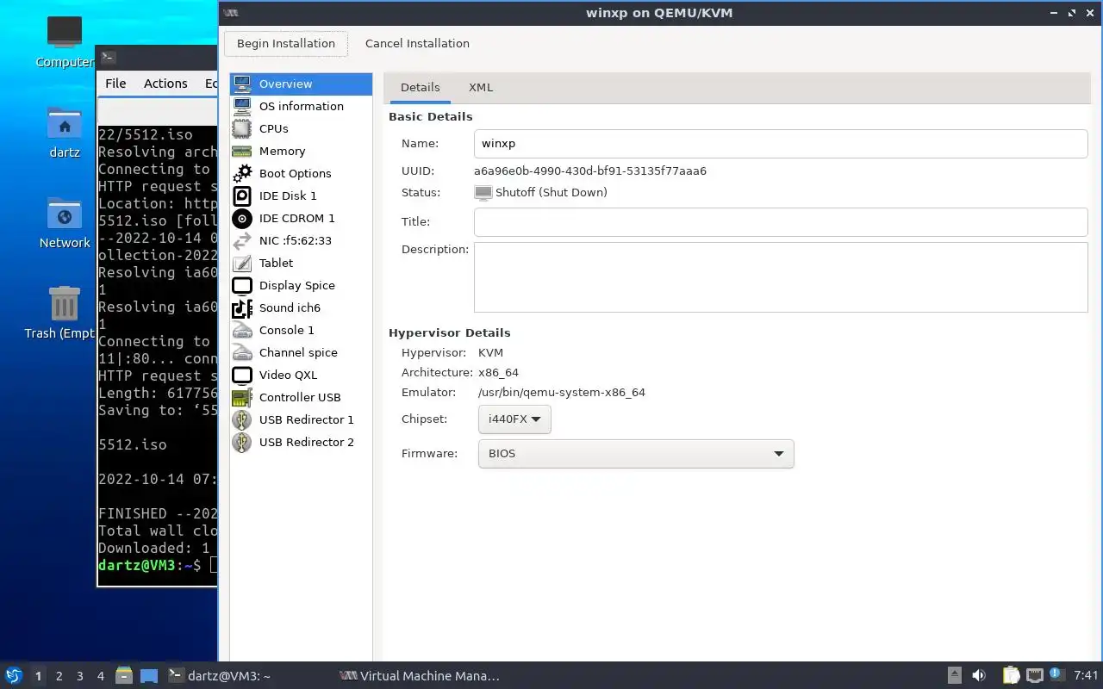1103x689 pixels.
Task: Click terminal icon in terminal window title bar
Action: (108, 58)
